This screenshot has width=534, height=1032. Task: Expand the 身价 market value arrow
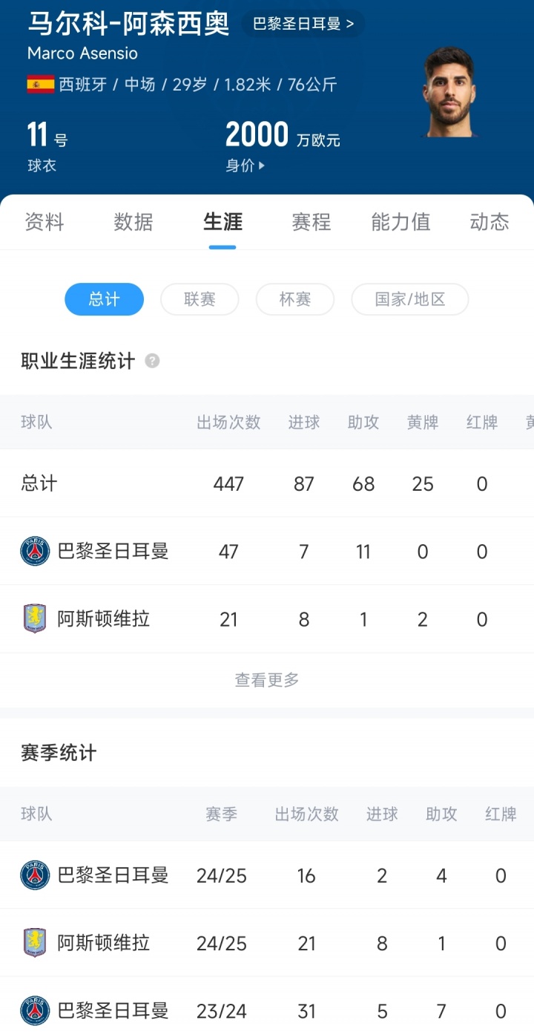click(x=261, y=166)
